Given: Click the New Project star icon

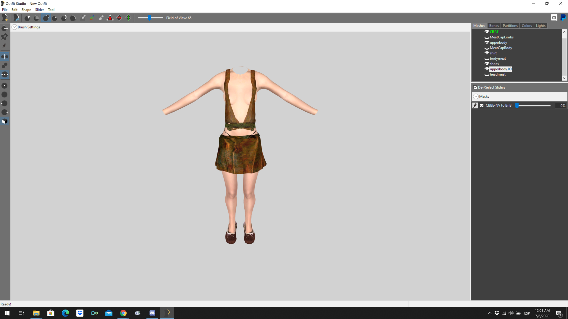Looking at the screenshot, I should click(5, 18).
